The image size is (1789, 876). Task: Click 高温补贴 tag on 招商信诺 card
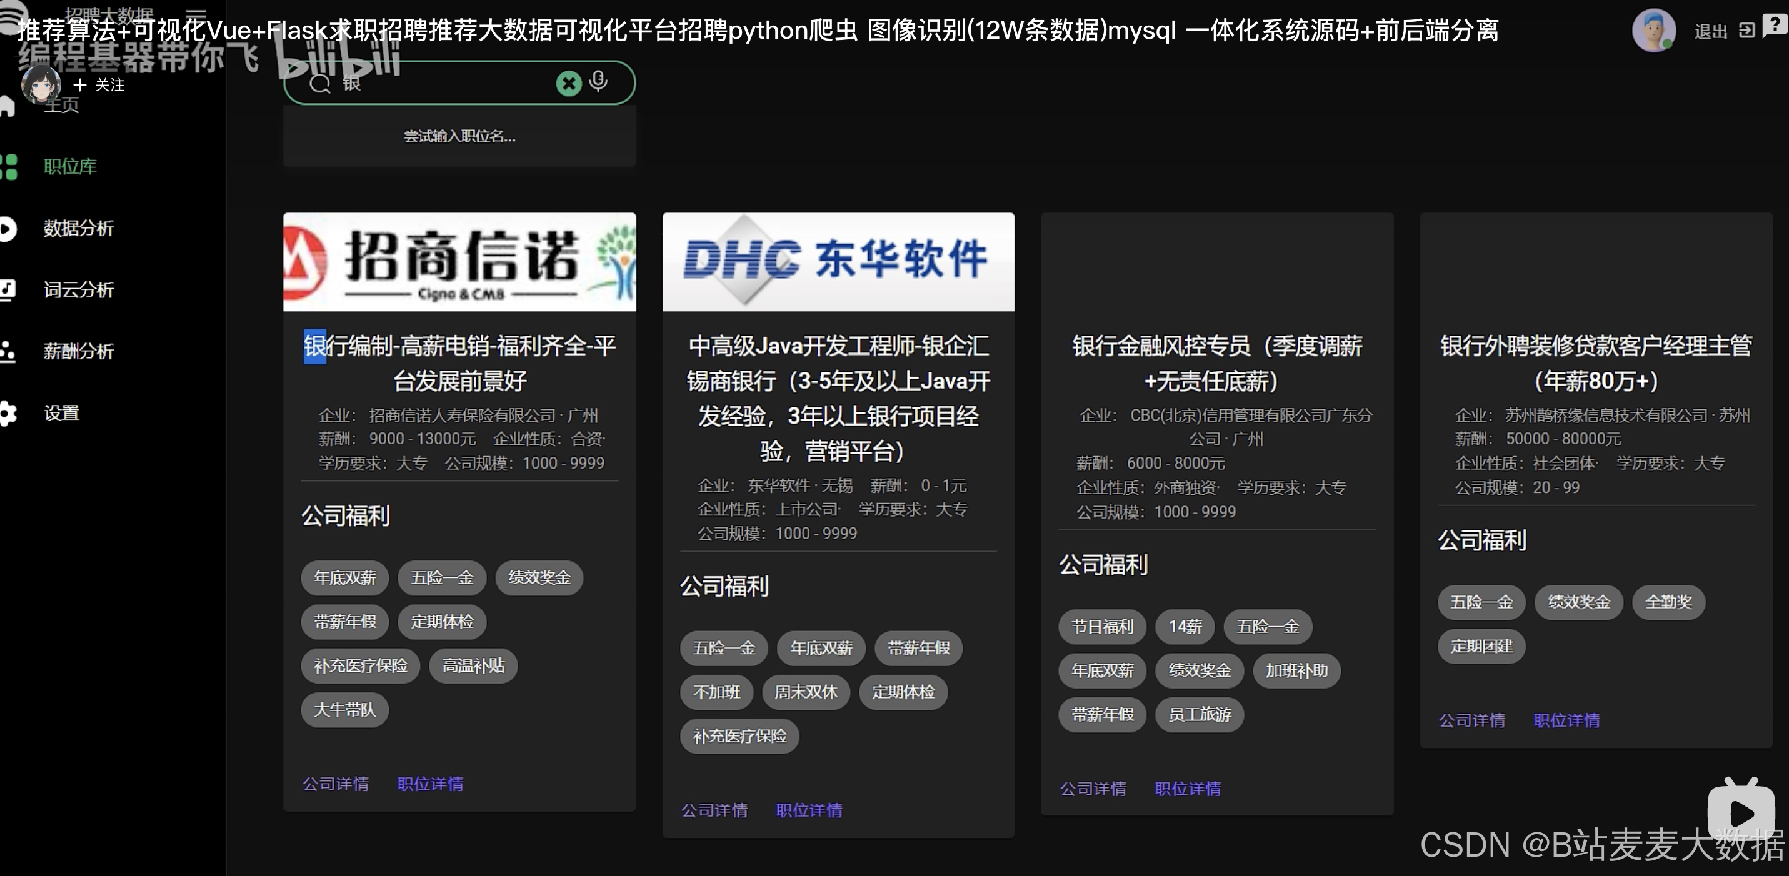[x=474, y=665]
